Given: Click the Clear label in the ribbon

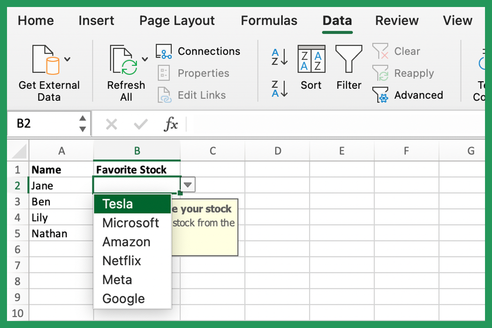Looking at the screenshot, I should point(407,51).
